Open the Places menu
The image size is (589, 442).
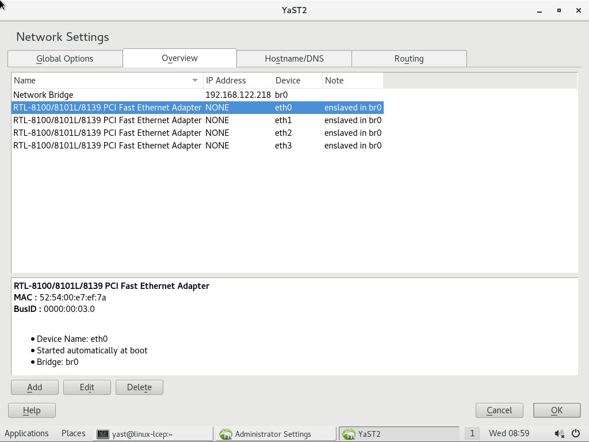point(73,433)
